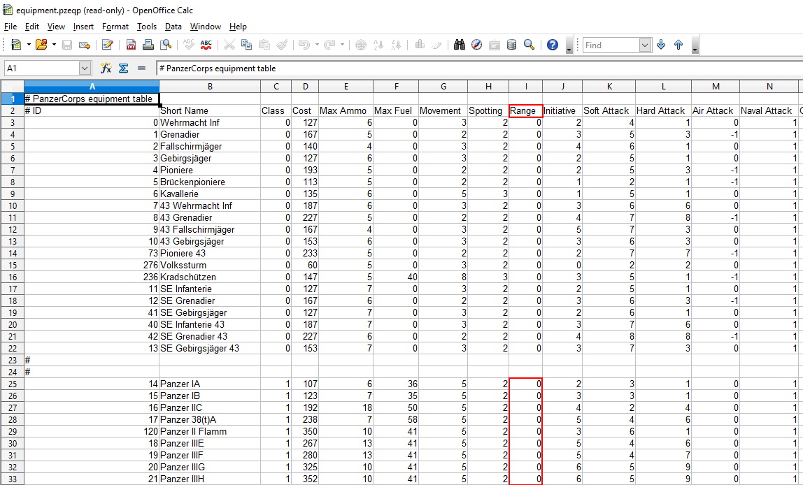This screenshot has width=803, height=485.
Task: Send document as e-mail icon
Action: [85, 45]
